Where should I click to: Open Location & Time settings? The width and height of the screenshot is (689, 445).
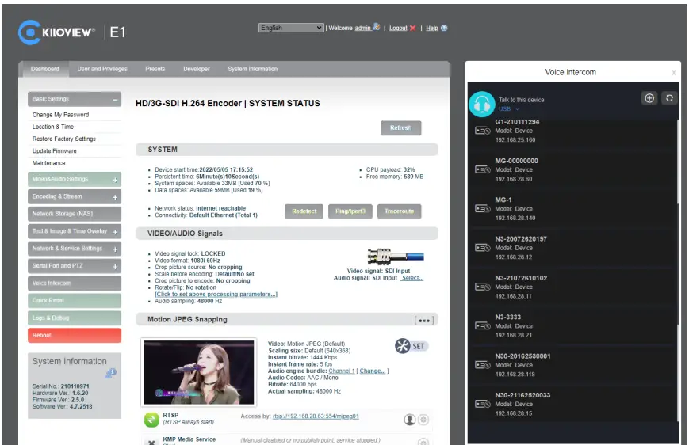(x=53, y=127)
